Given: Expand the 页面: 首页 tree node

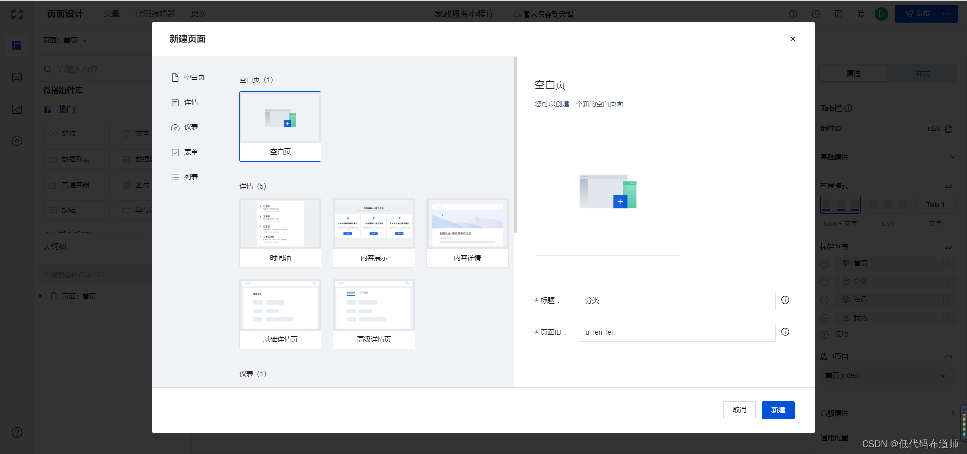Looking at the screenshot, I should point(40,296).
